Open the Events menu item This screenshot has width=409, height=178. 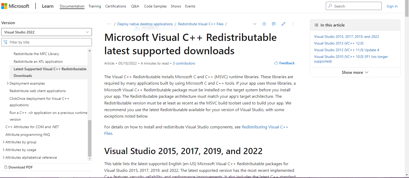click(190, 6)
